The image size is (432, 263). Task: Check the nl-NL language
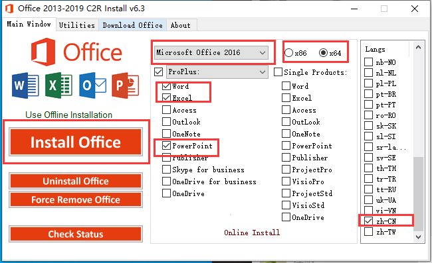click(368, 73)
